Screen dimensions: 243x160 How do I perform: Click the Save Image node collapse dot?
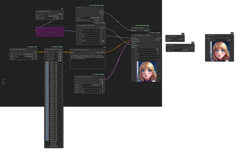pyautogui.click(x=206, y=36)
